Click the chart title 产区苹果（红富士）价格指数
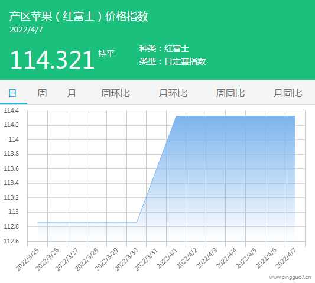The width and height of the screenshot is (315, 283). coord(79,17)
